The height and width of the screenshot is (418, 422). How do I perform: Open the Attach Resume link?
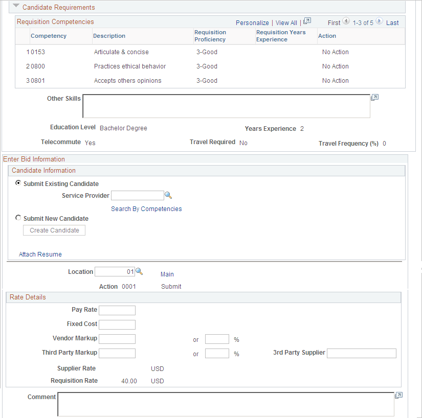(x=40, y=254)
